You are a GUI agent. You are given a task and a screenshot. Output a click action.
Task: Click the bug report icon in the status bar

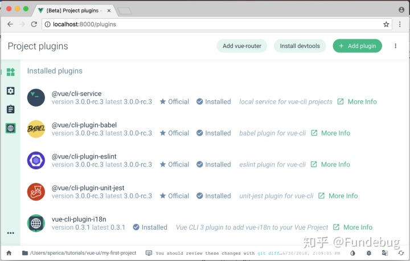pyautogui.click(x=368, y=253)
